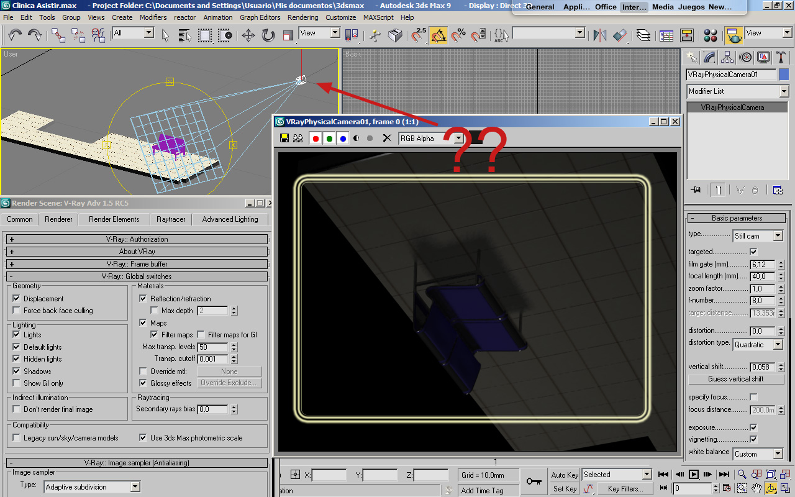This screenshot has width=795, height=497.
Task: Open the Select by Name list tool
Action: click(x=185, y=35)
